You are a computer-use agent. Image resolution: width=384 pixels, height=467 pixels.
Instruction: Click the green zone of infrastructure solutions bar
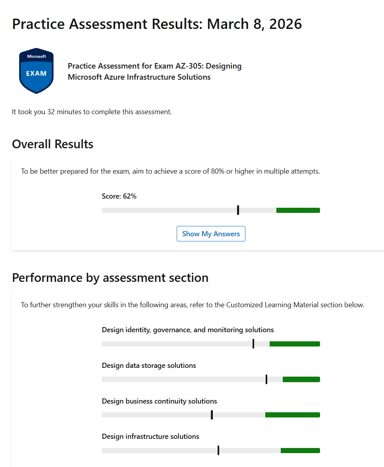point(301,450)
